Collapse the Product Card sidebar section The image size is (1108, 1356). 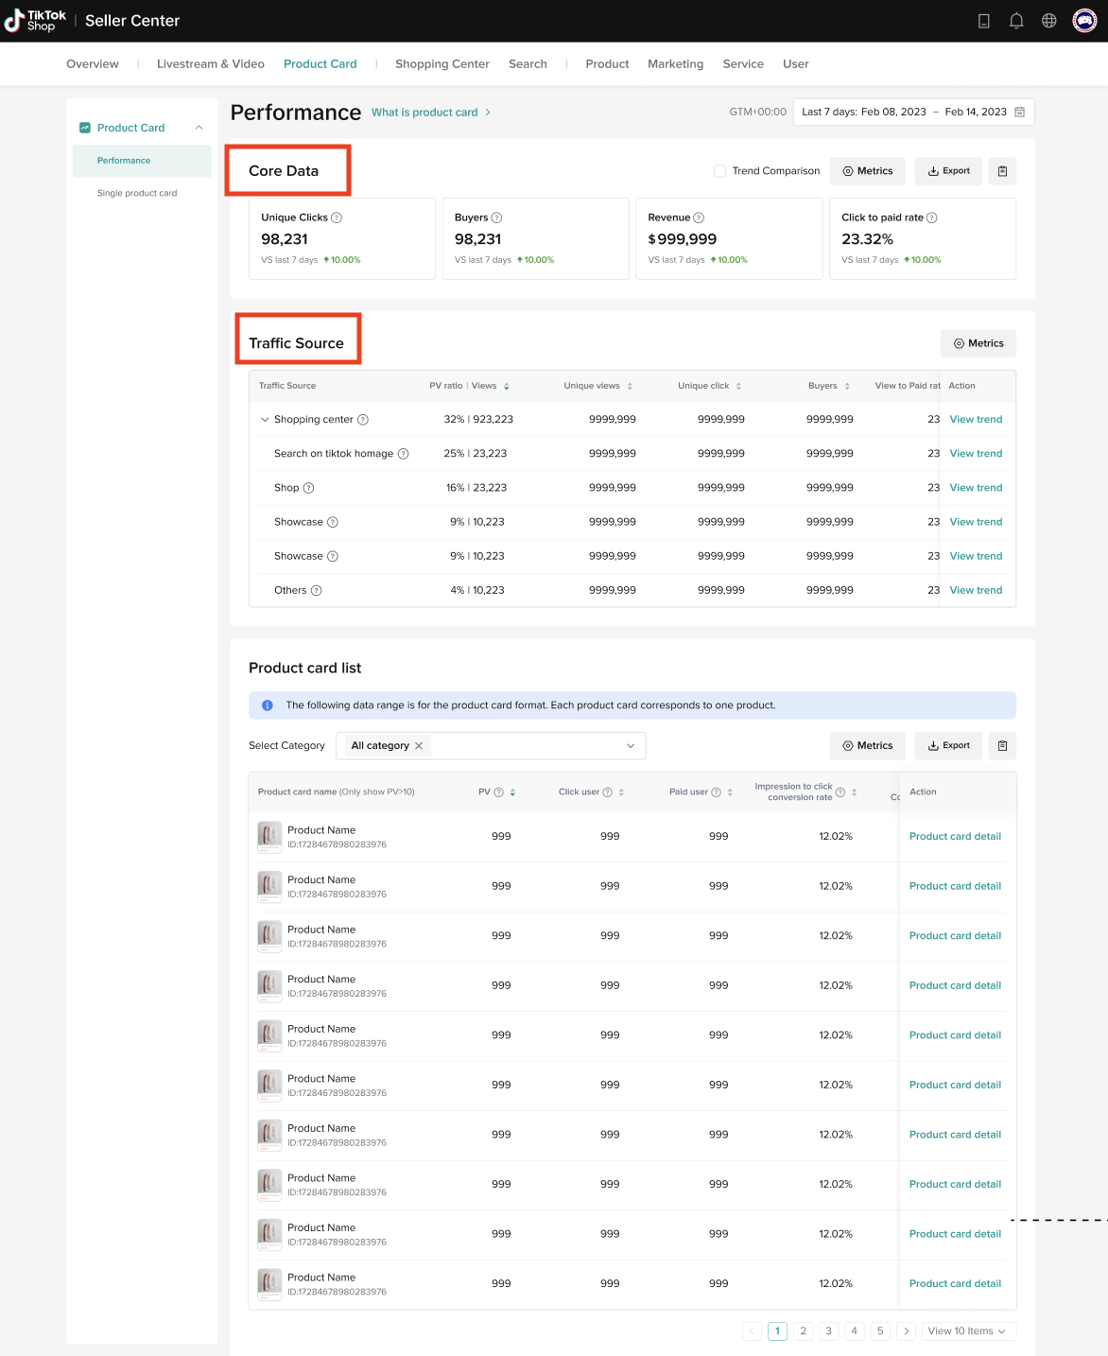199,128
